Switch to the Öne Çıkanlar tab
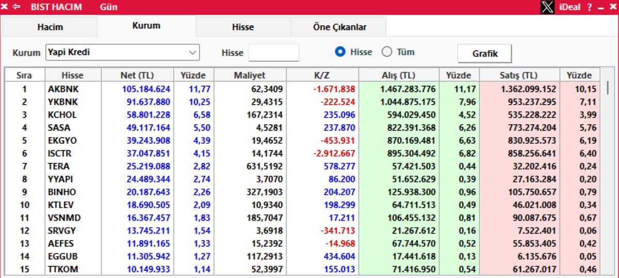 coord(339,27)
